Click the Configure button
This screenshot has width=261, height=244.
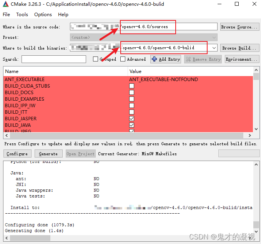[x=17, y=154]
